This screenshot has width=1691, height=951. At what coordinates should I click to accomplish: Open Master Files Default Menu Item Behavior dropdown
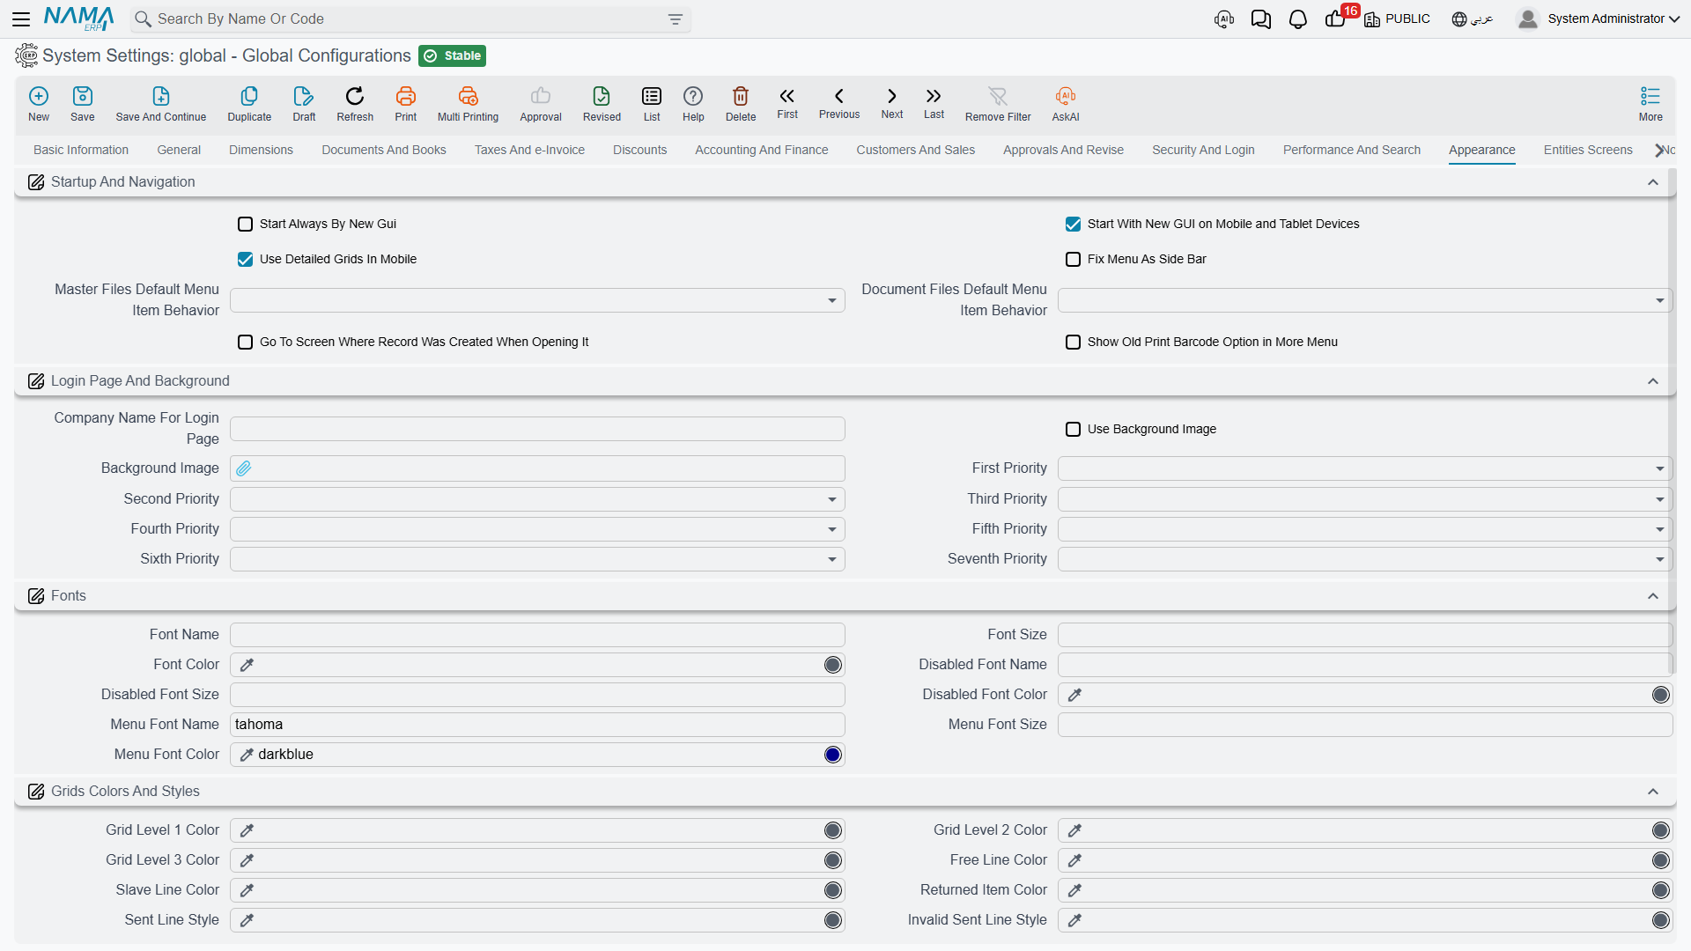[537, 300]
